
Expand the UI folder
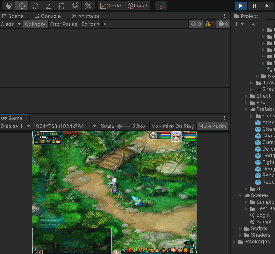point(246,189)
